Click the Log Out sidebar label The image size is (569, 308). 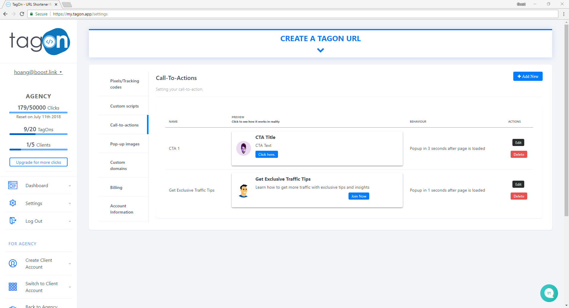(x=34, y=221)
